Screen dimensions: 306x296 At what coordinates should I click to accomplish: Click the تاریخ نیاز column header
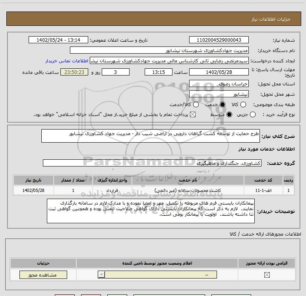pos(33,180)
